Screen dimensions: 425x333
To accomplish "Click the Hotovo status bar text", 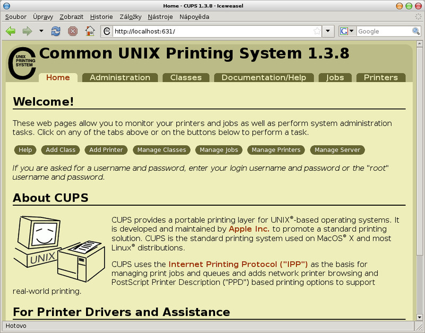I will tap(16, 326).
